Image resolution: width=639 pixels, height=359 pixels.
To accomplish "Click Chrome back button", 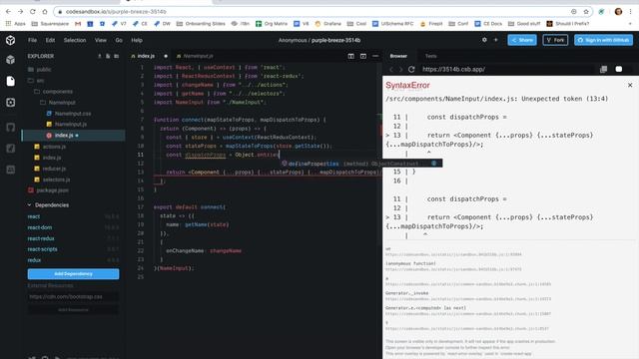I will point(9,12).
